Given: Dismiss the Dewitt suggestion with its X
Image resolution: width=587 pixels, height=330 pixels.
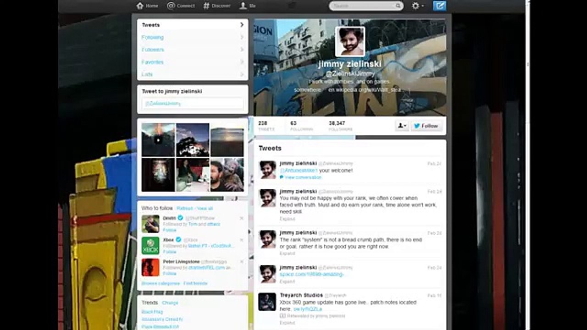Looking at the screenshot, I should point(242,218).
